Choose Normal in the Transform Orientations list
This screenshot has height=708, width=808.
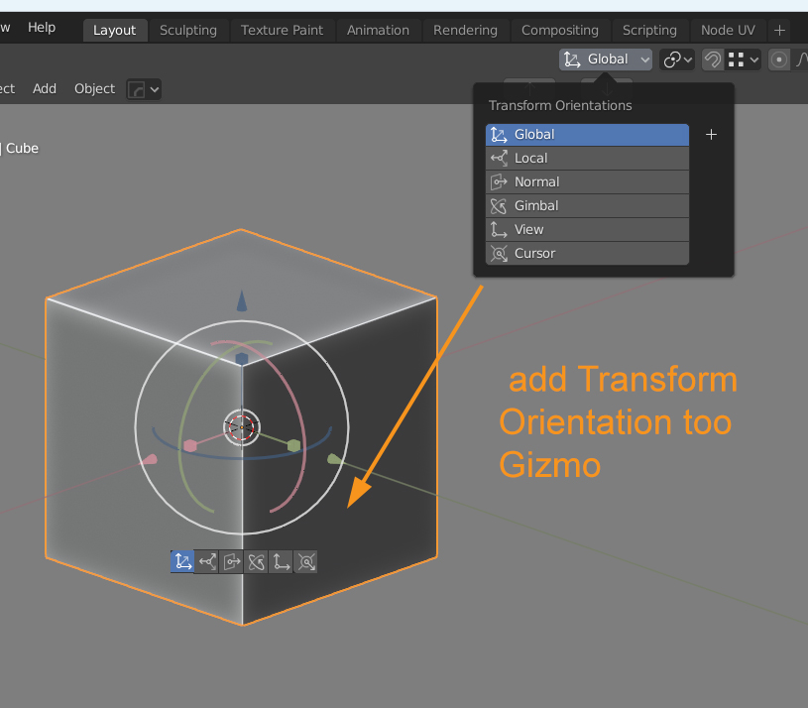pos(587,181)
